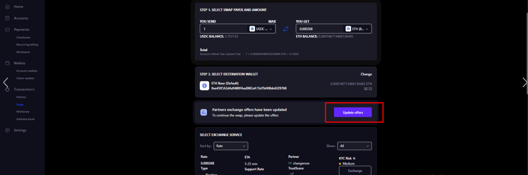Image resolution: width=528 pixels, height=175 pixels.
Task: Go to next slide with right arrow
Action: tap(524, 82)
